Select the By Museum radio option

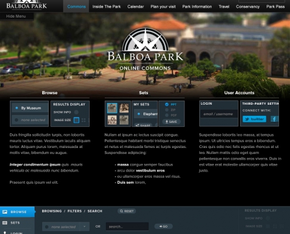coord(16,108)
